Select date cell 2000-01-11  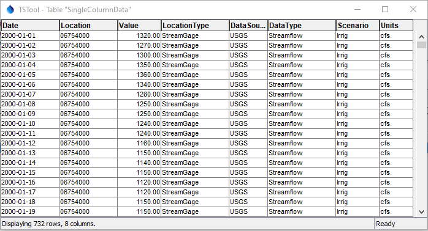pyautogui.click(x=30, y=134)
